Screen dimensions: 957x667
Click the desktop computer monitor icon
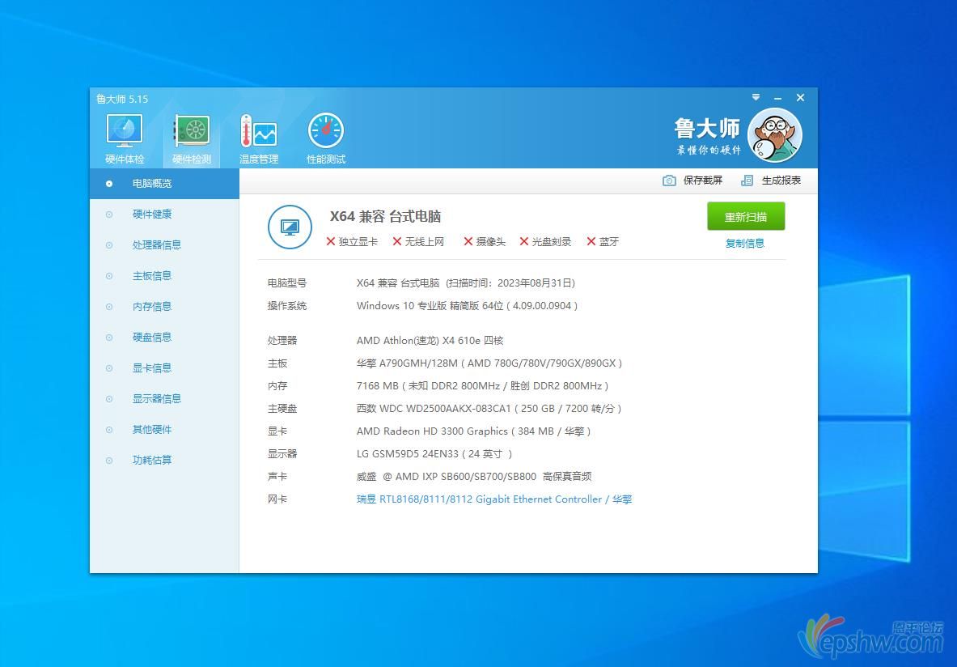point(290,227)
